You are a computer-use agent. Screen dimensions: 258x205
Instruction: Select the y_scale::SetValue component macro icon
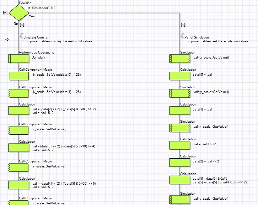tap(19, 167)
